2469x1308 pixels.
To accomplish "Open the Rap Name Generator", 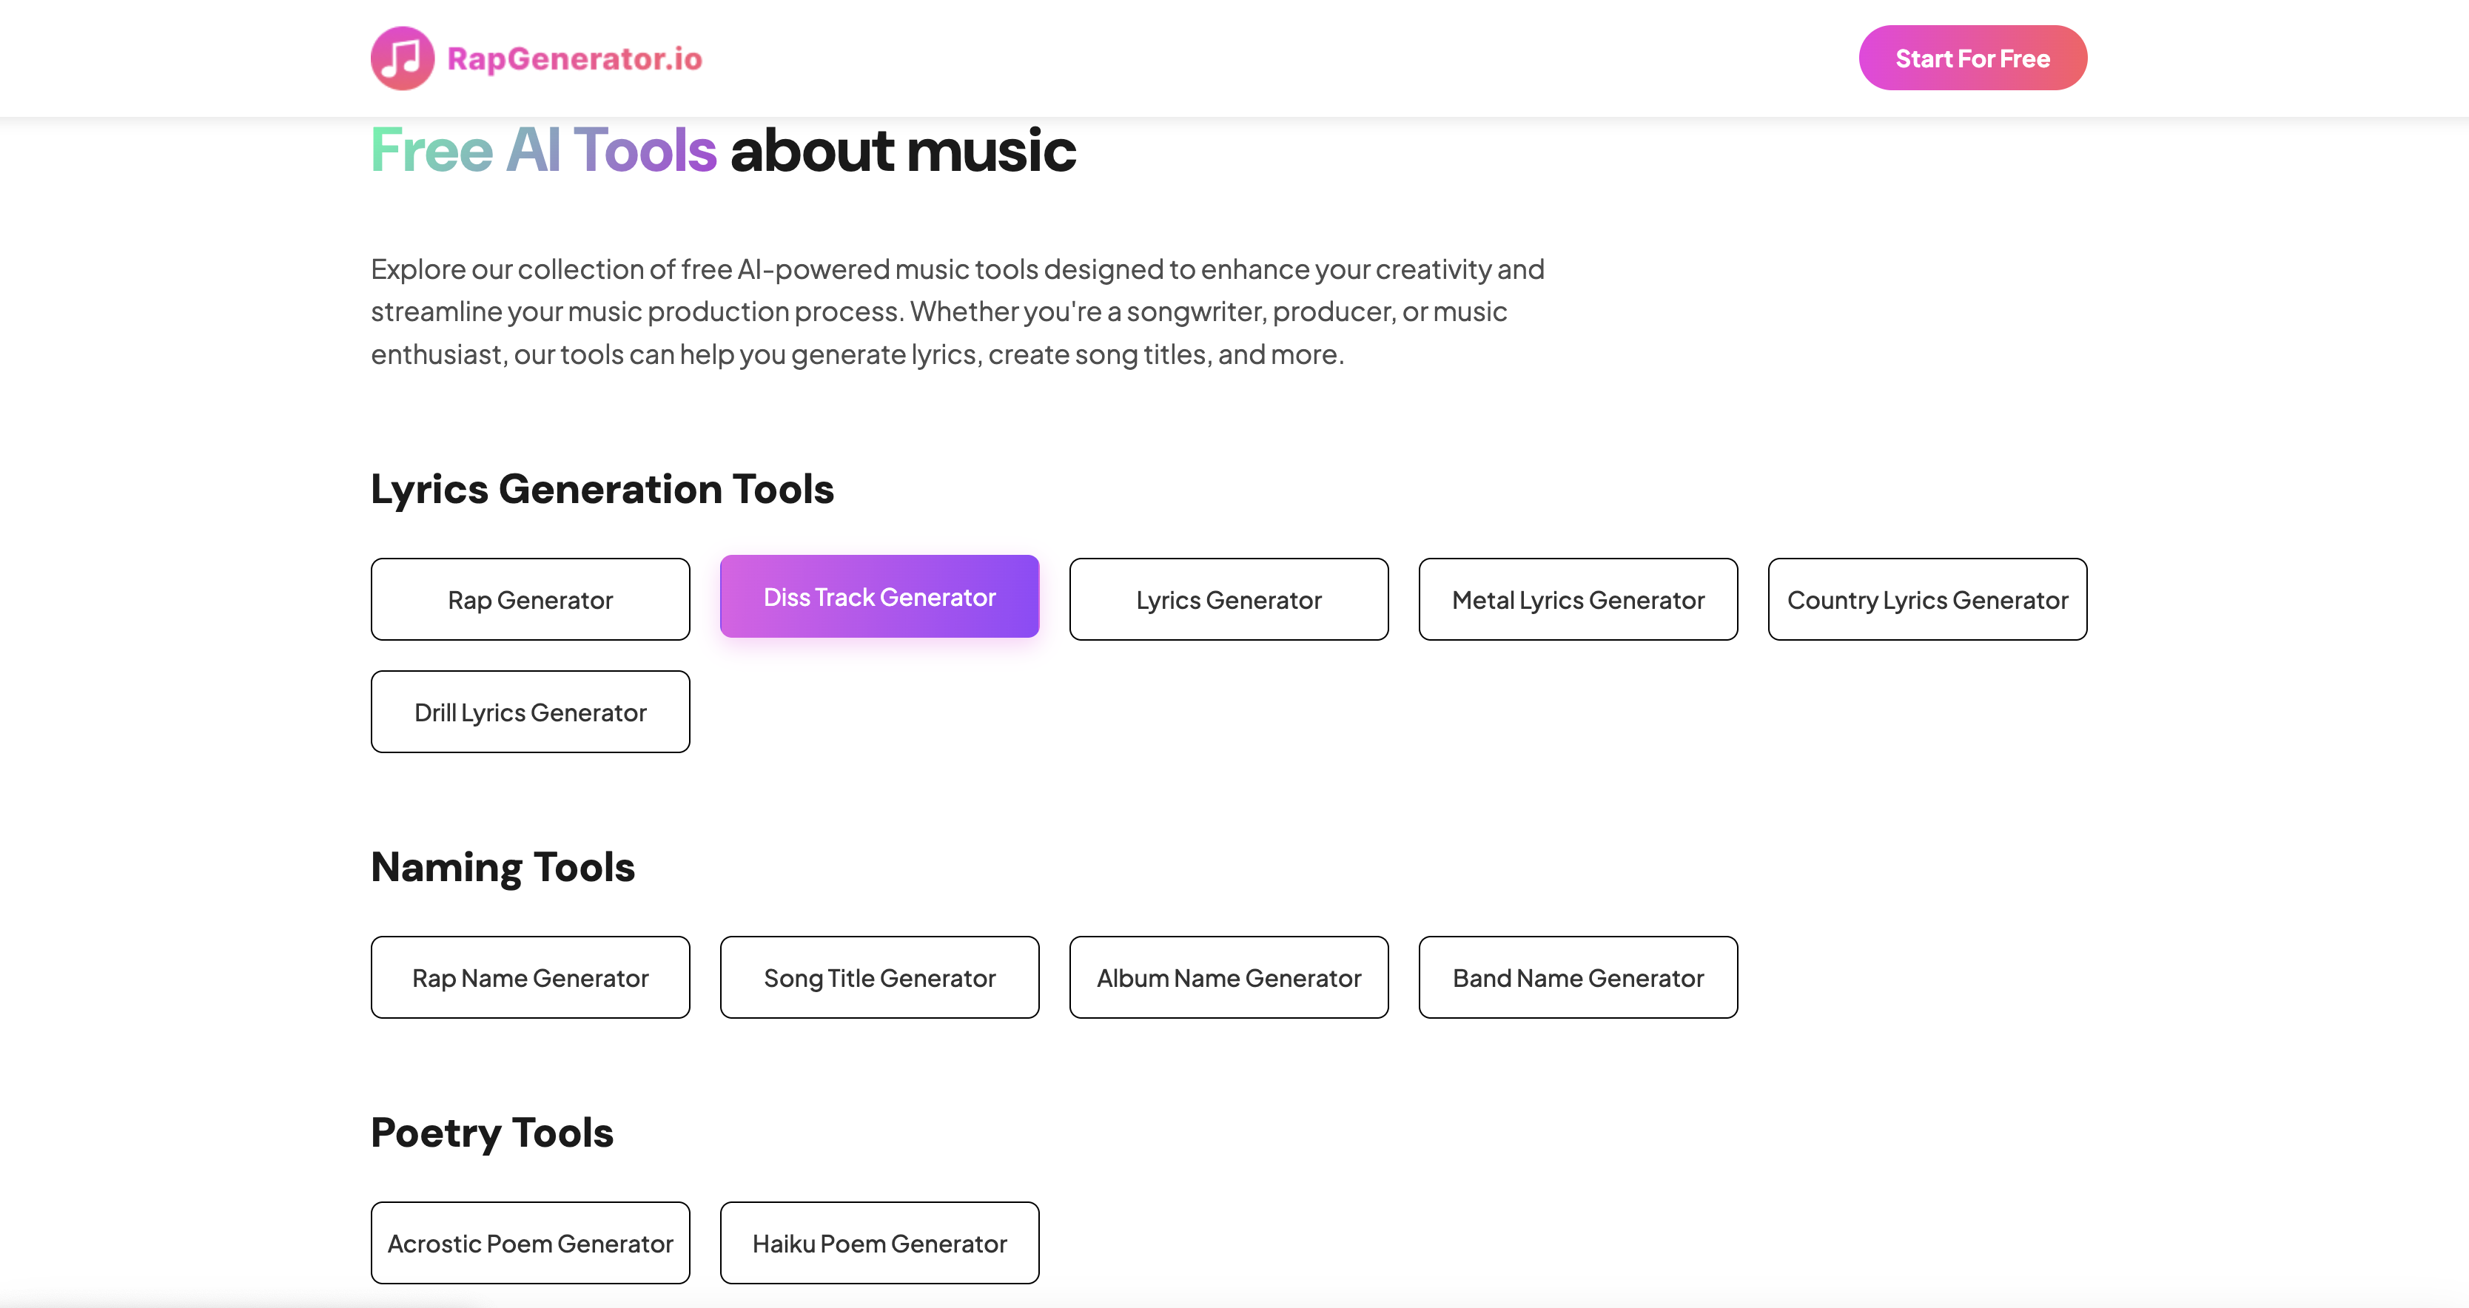I will click(530, 977).
